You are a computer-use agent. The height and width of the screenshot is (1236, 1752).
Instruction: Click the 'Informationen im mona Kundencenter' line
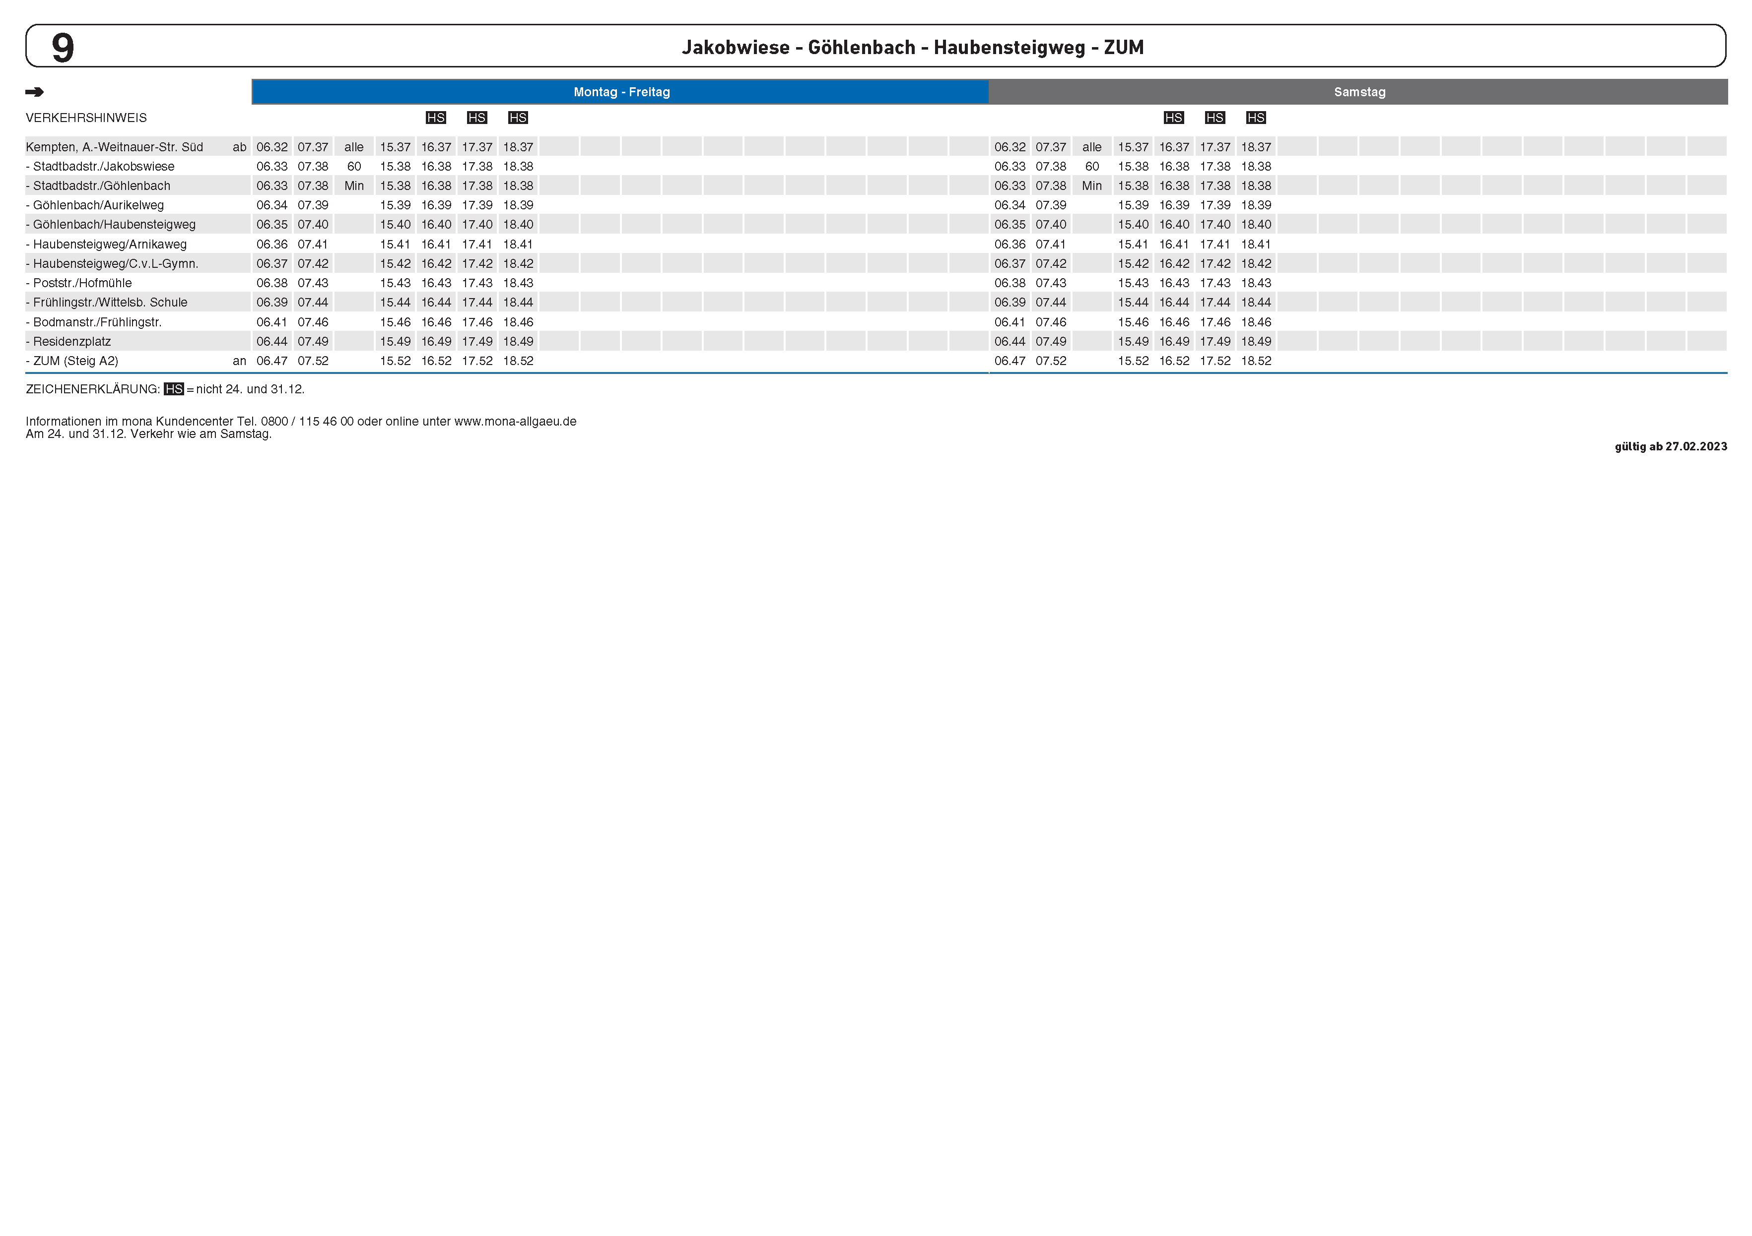coord(301,421)
